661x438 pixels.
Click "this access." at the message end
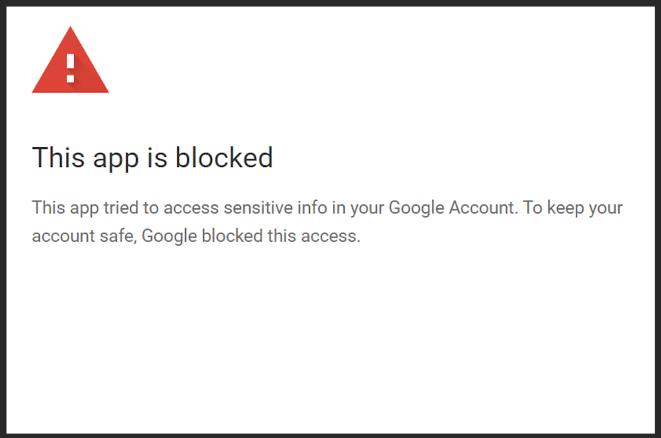pyautogui.click(x=313, y=236)
